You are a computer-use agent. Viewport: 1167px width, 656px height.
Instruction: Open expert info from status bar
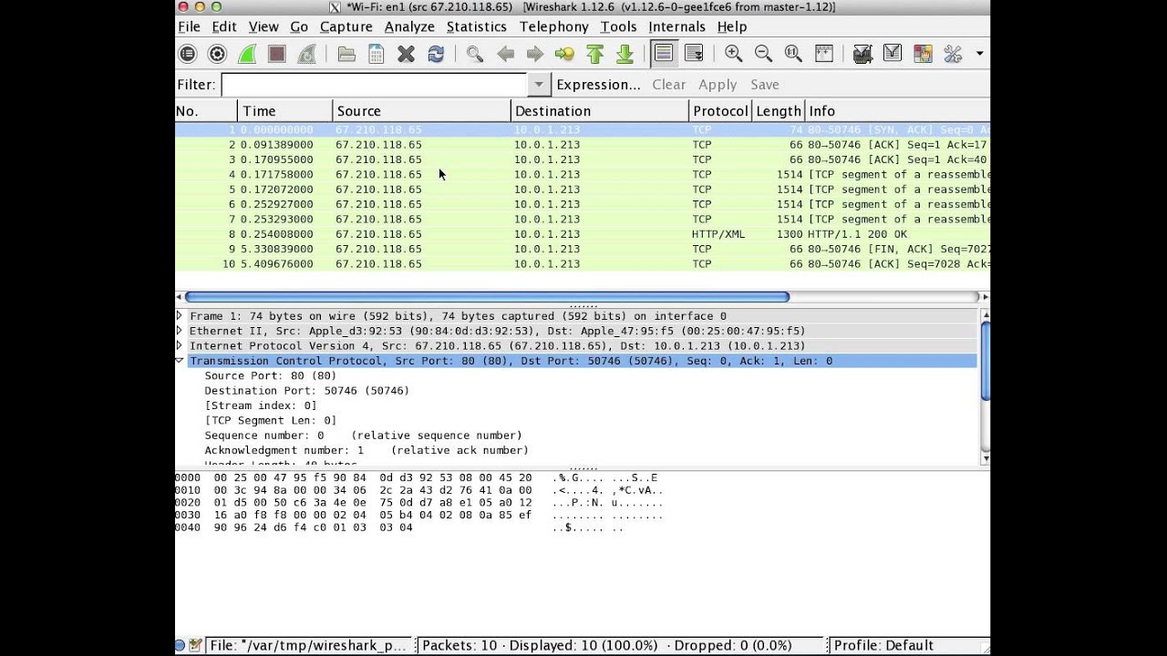pos(181,645)
